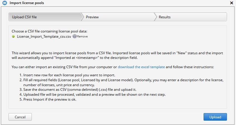This screenshot has height=125, width=236.
Task: Cancel the license pool import
Action: [x=20, y=117]
